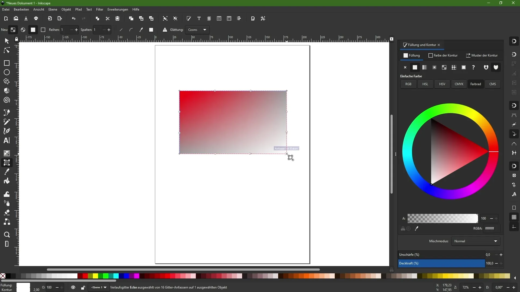The width and height of the screenshot is (520, 292).
Task: Select the CMYK color mode button
Action: point(459,84)
